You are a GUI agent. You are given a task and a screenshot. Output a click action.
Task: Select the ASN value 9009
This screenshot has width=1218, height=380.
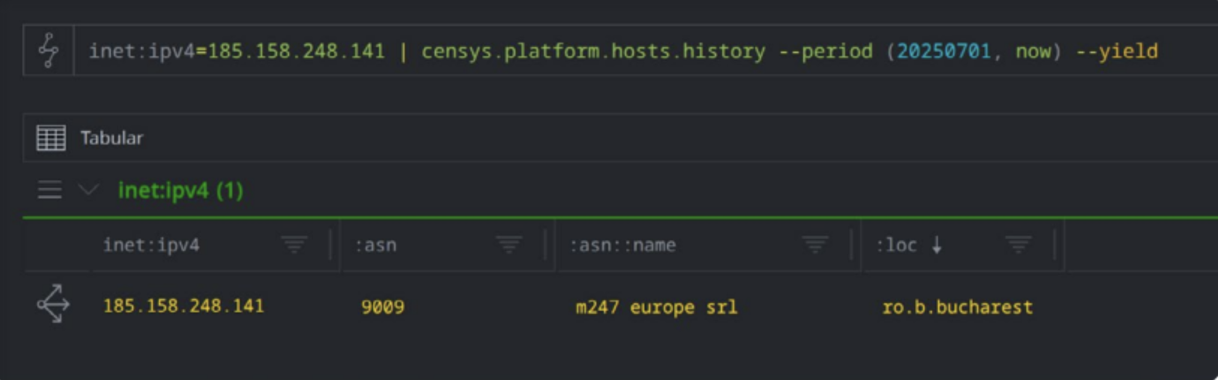[x=383, y=307]
